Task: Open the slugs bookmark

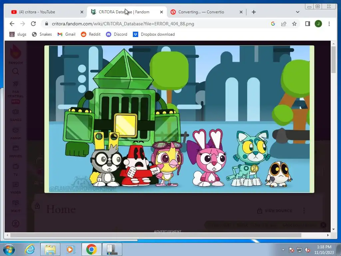Action: pos(18,34)
